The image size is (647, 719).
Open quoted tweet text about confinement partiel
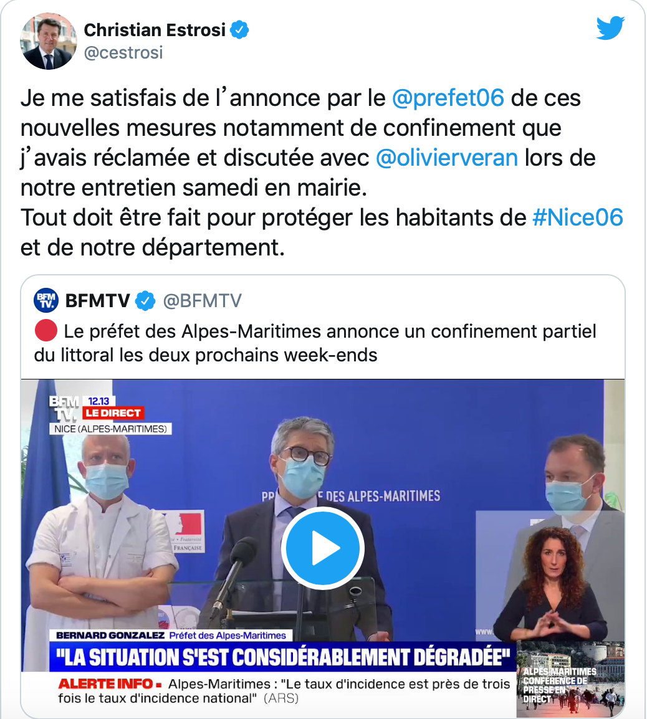pyautogui.click(x=315, y=343)
